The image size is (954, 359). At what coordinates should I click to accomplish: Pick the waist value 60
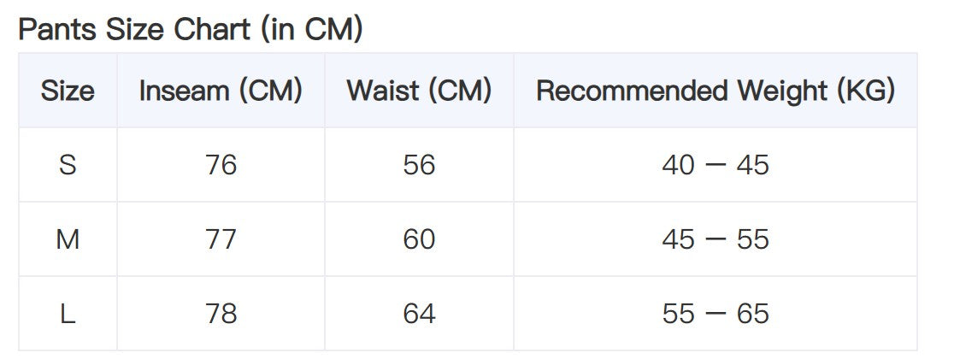point(419,239)
